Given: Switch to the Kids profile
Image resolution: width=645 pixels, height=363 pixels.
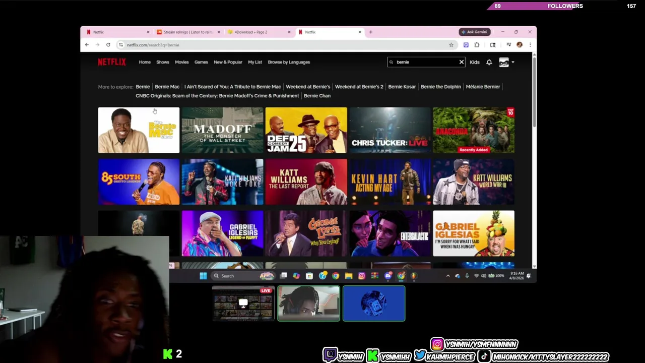Looking at the screenshot, I should (475, 62).
